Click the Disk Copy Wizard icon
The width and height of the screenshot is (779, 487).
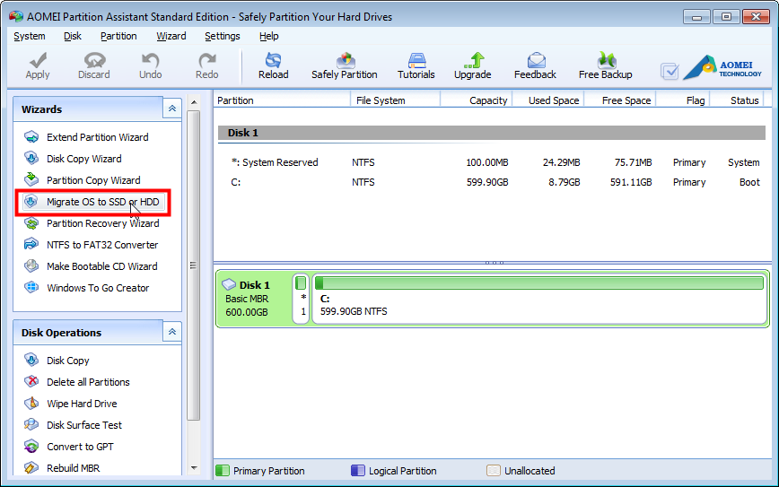click(x=31, y=158)
